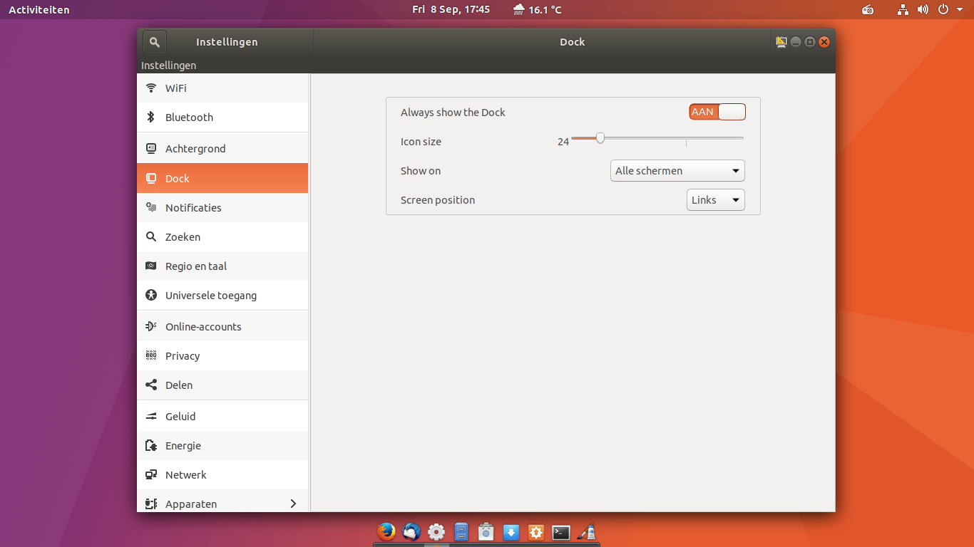The width and height of the screenshot is (974, 547).
Task: Launch Thunderbird mail from the dock
Action: pyautogui.click(x=411, y=531)
